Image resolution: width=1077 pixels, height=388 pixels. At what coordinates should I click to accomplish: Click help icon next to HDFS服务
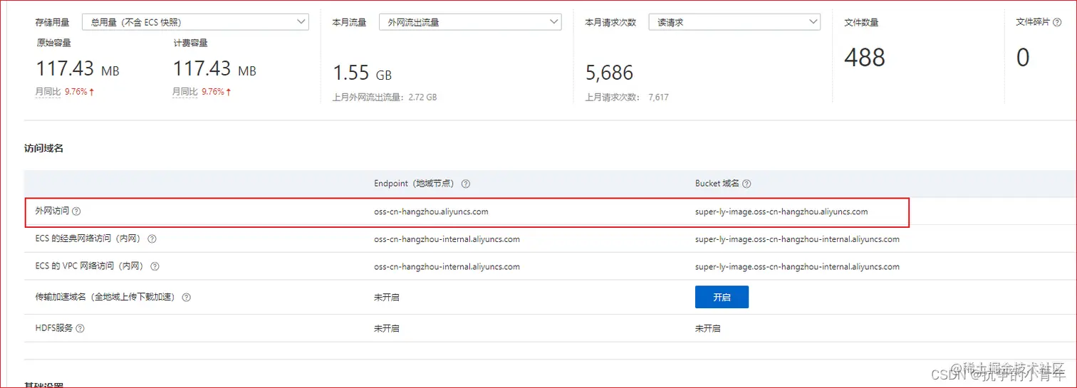[x=80, y=328]
